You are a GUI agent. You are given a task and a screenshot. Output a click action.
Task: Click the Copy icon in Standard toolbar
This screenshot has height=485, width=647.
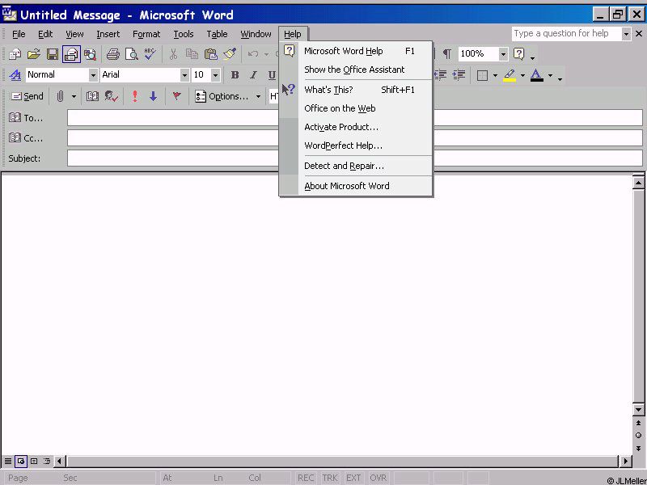[192, 54]
